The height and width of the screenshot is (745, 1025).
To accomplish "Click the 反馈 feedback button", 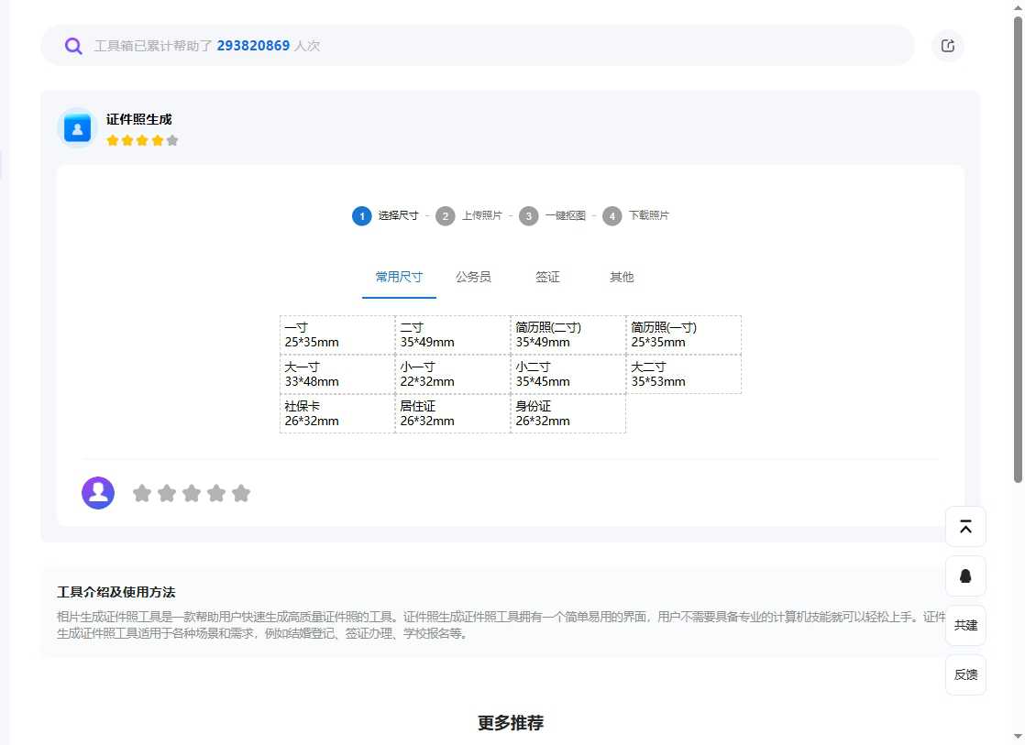I will click(964, 674).
